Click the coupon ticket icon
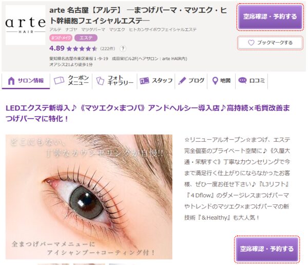Image resolution: width=308 pixels, height=265 pixels. (59, 81)
